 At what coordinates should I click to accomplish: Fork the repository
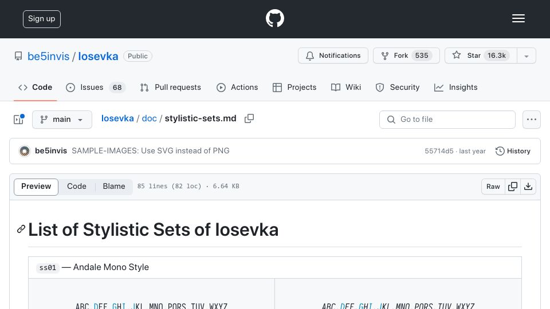click(x=406, y=56)
